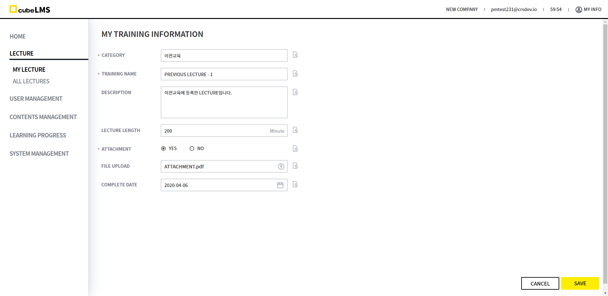This screenshot has height=296, width=608.
Task: Click the document icon beside the Description box
Action: pyautogui.click(x=295, y=92)
